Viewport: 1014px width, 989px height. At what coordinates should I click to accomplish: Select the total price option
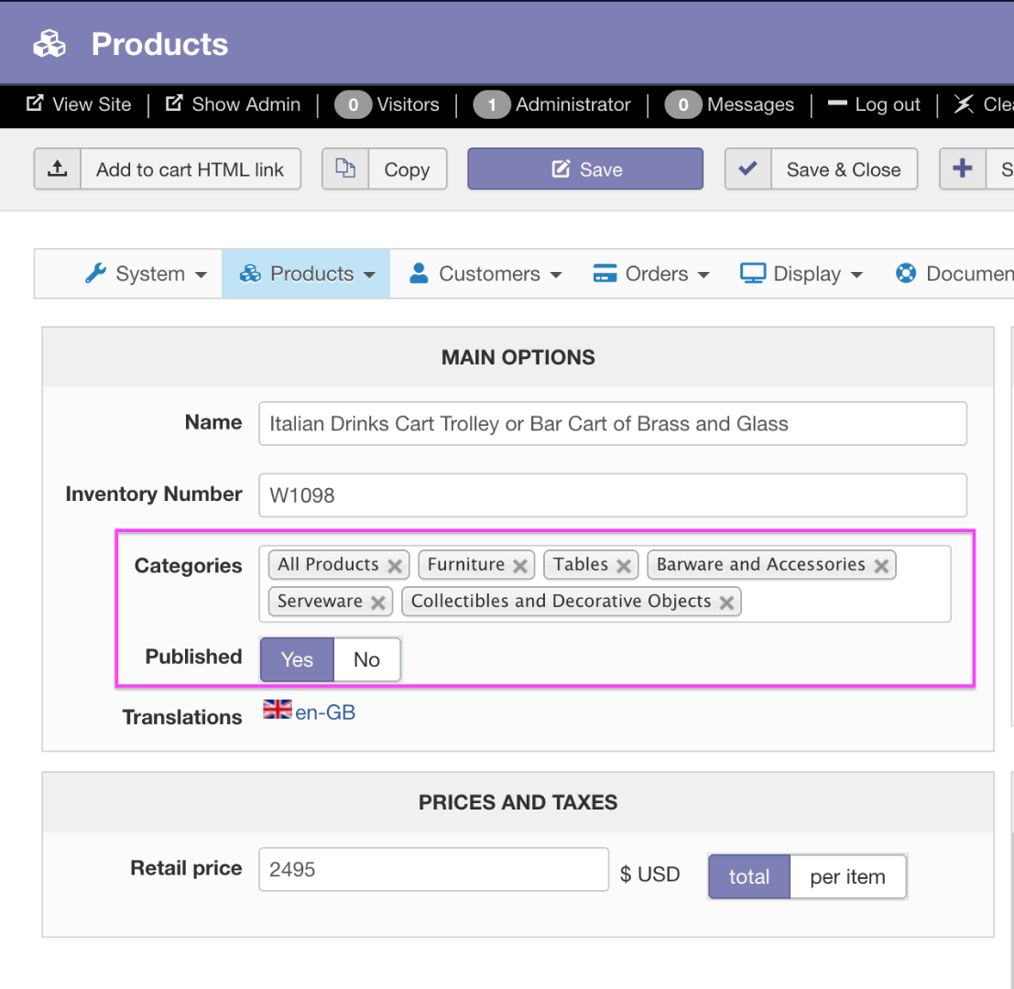coord(748,876)
